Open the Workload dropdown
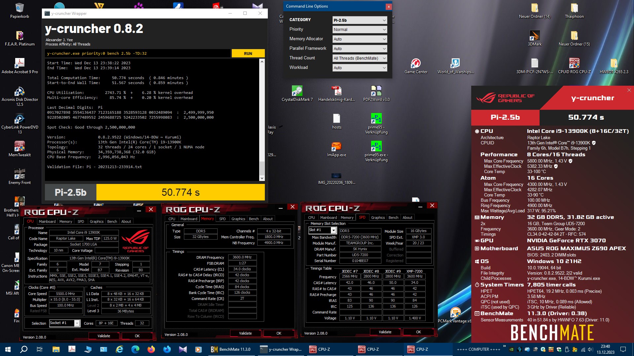 tap(360, 68)
